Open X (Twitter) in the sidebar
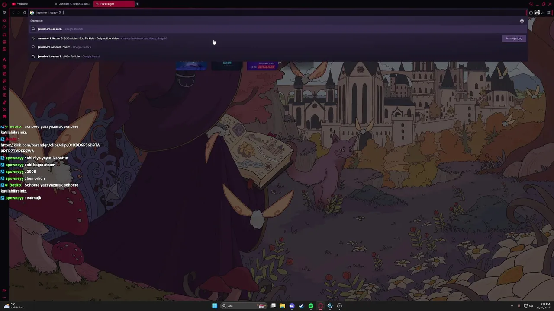The image size is (554, 311). pos(4,109)
